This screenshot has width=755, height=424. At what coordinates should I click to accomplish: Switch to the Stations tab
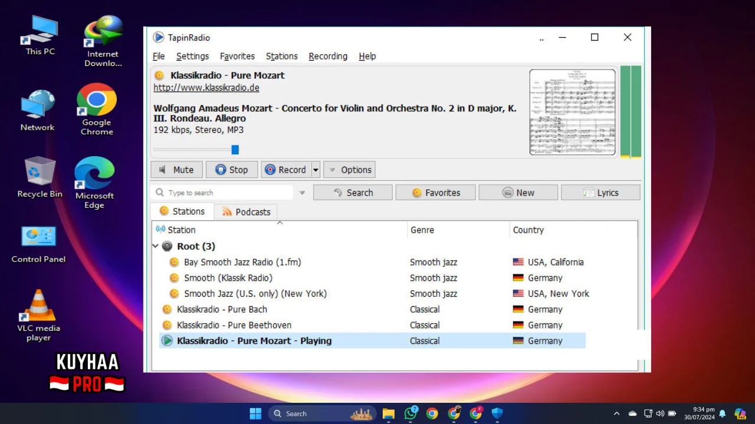pos(182,211)
